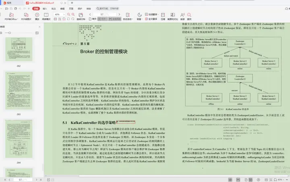Start the 朗读 read-aloud tool
290x182 pixels.
tap(182, 17)
